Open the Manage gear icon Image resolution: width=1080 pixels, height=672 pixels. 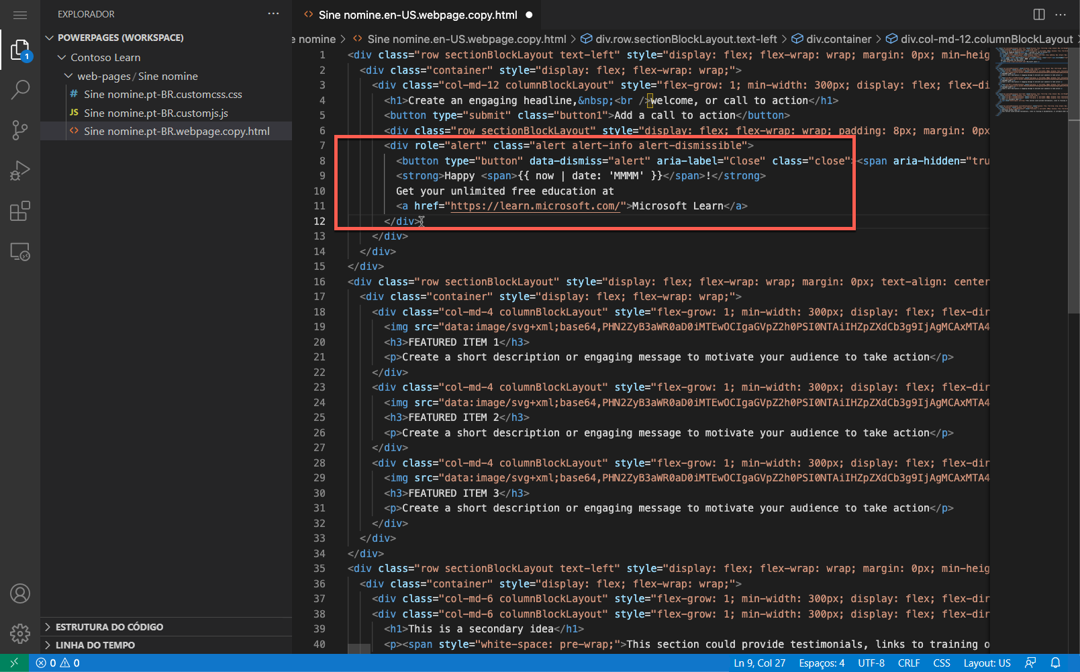(20, 633)
